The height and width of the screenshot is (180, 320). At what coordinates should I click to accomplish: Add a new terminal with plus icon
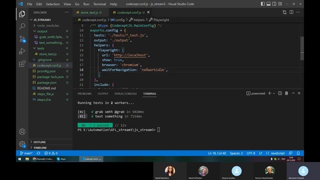(x=269, y=93)
